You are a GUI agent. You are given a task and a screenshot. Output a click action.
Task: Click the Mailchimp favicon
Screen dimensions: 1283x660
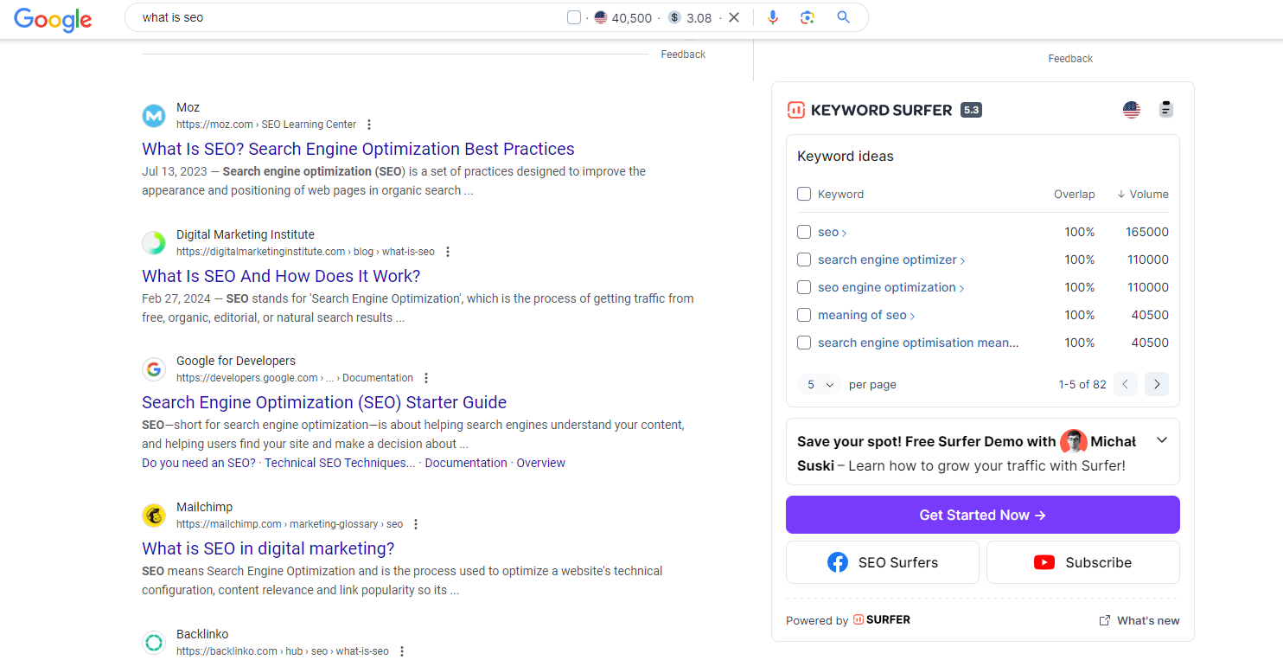point(154,516)
